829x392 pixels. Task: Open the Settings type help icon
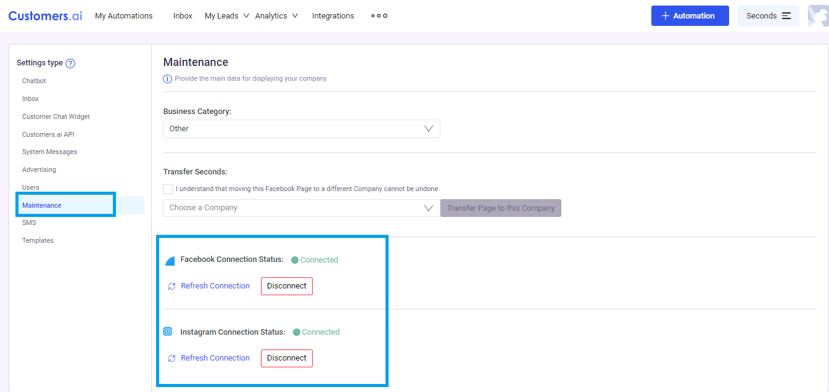pyautogui.click(x=70, y=63)
